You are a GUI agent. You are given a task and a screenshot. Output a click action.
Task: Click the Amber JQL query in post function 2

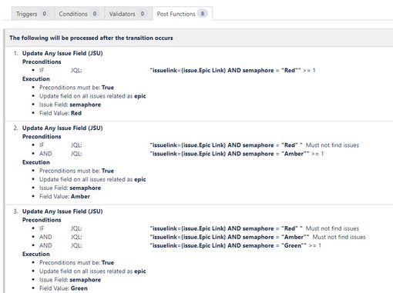pos(230,154)
